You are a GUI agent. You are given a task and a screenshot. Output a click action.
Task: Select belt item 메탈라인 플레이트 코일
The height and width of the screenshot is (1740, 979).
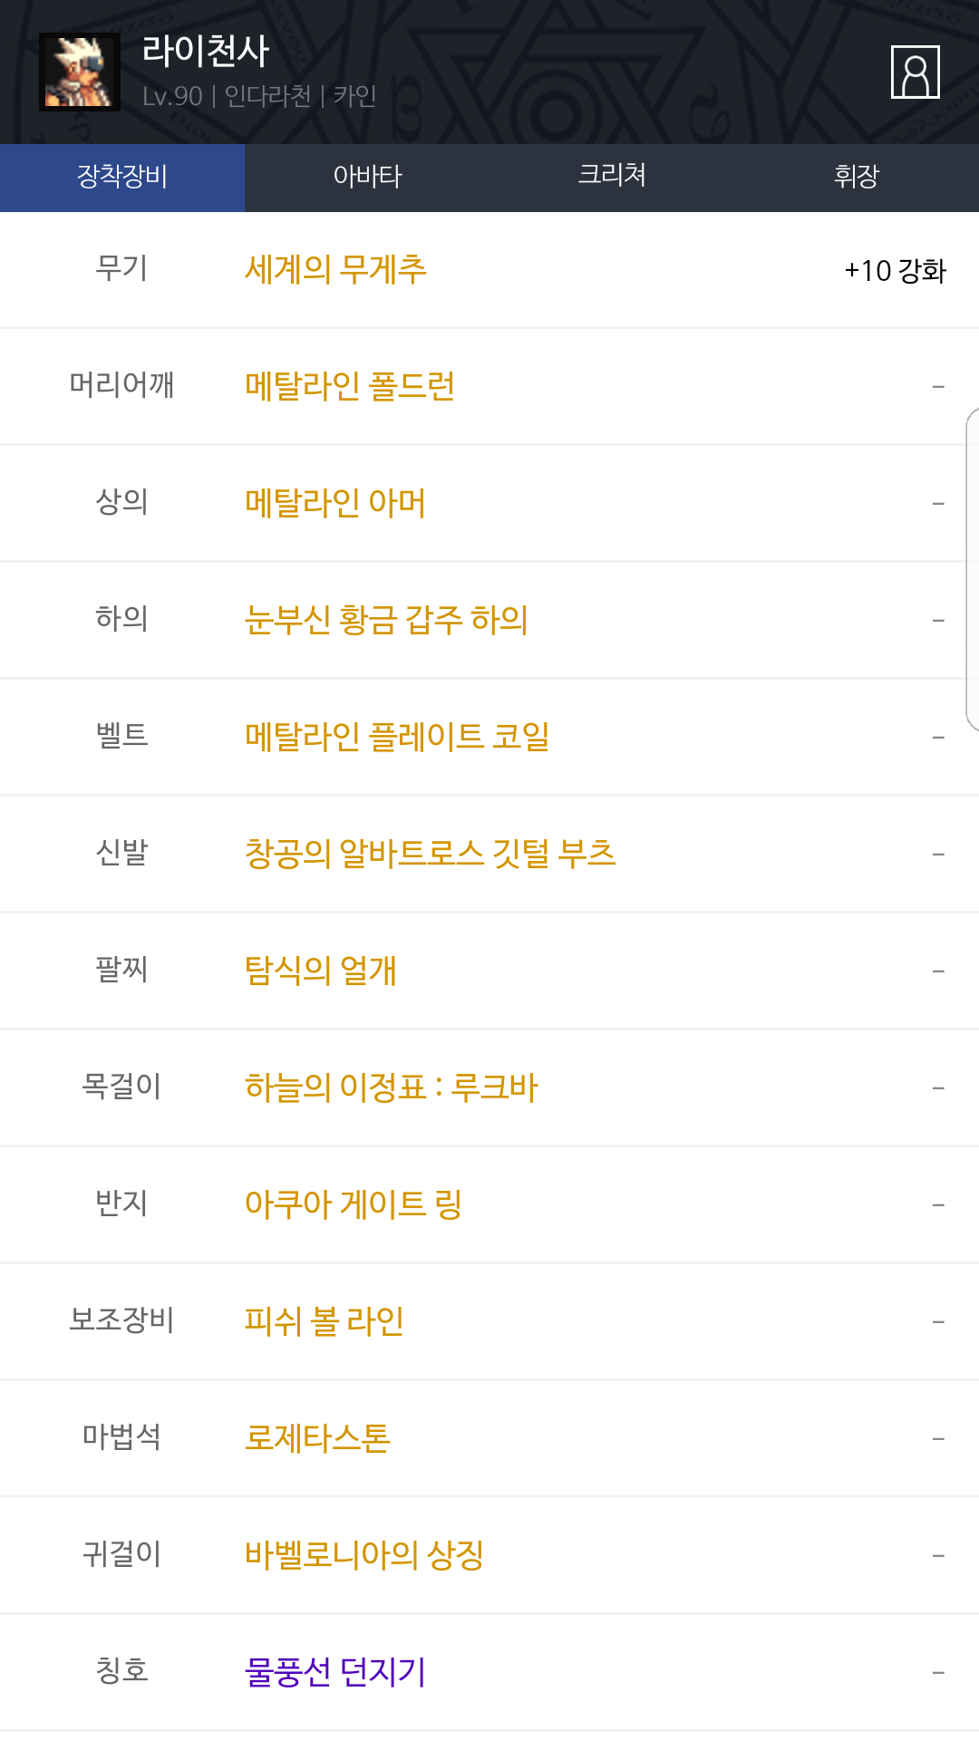click(397, 738)
